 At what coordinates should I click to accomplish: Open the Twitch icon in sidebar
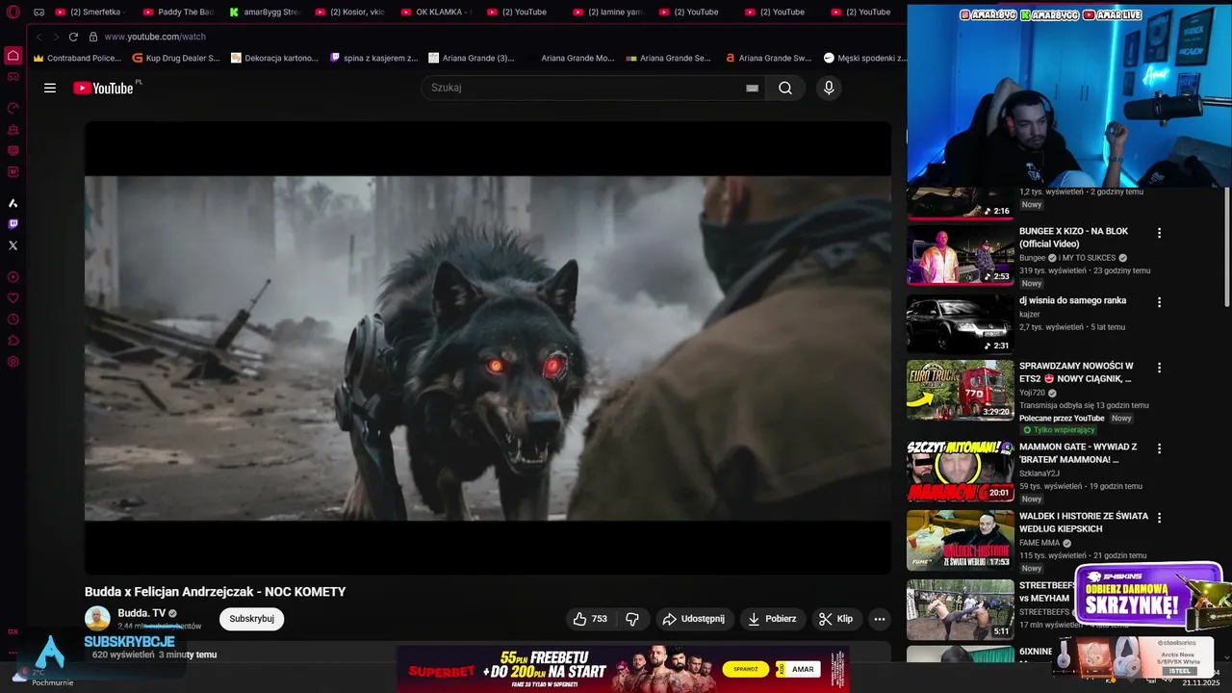point(13,224)
